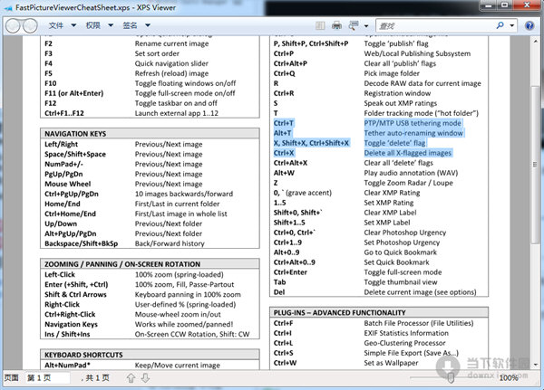Click 'Refresh (reload) image' text

pos(171,73)
